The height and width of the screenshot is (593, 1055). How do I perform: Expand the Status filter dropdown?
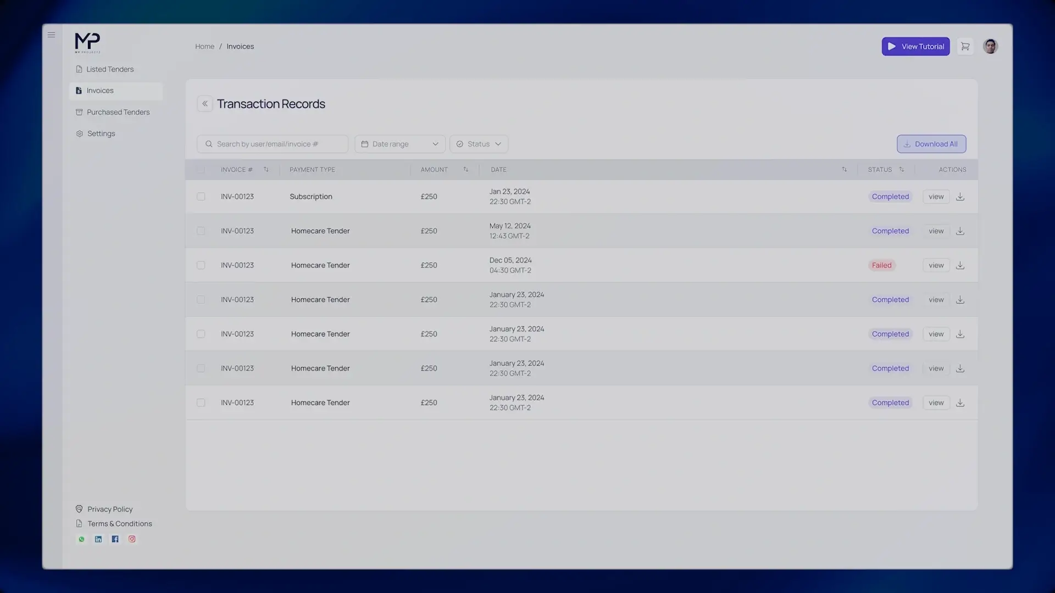click(479, 144)
